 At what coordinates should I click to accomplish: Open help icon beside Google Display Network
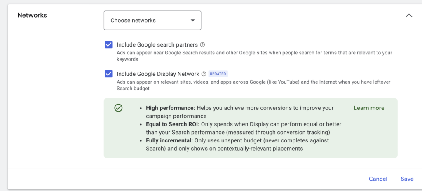tap(204, 74)
